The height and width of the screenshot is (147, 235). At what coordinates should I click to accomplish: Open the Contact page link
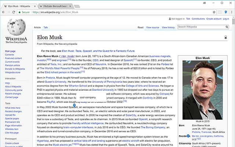(x=11, y=97)
